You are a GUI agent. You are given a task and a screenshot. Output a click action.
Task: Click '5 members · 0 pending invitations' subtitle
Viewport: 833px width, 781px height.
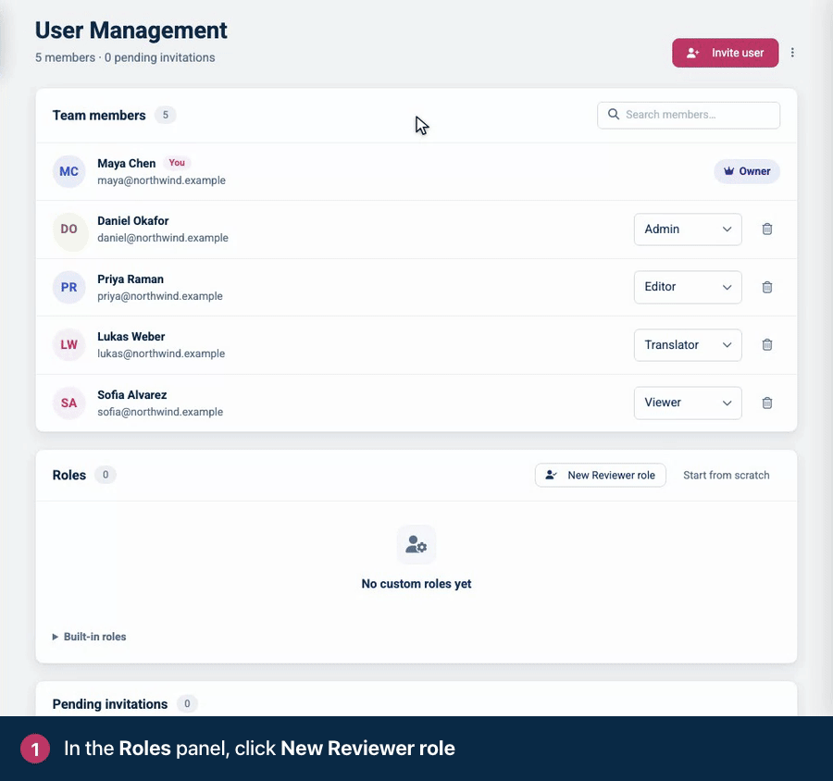pos(125,57)
